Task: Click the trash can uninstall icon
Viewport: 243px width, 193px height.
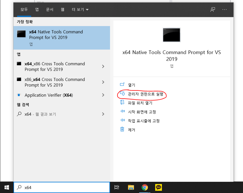Action: 122,129
